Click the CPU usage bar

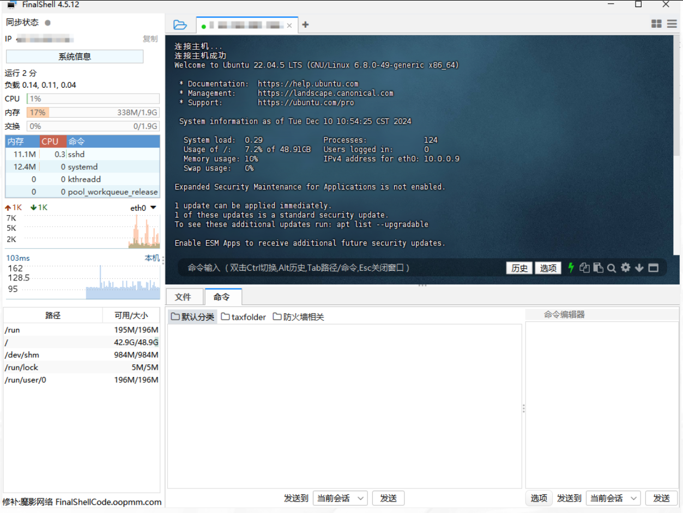coord(93,99)
